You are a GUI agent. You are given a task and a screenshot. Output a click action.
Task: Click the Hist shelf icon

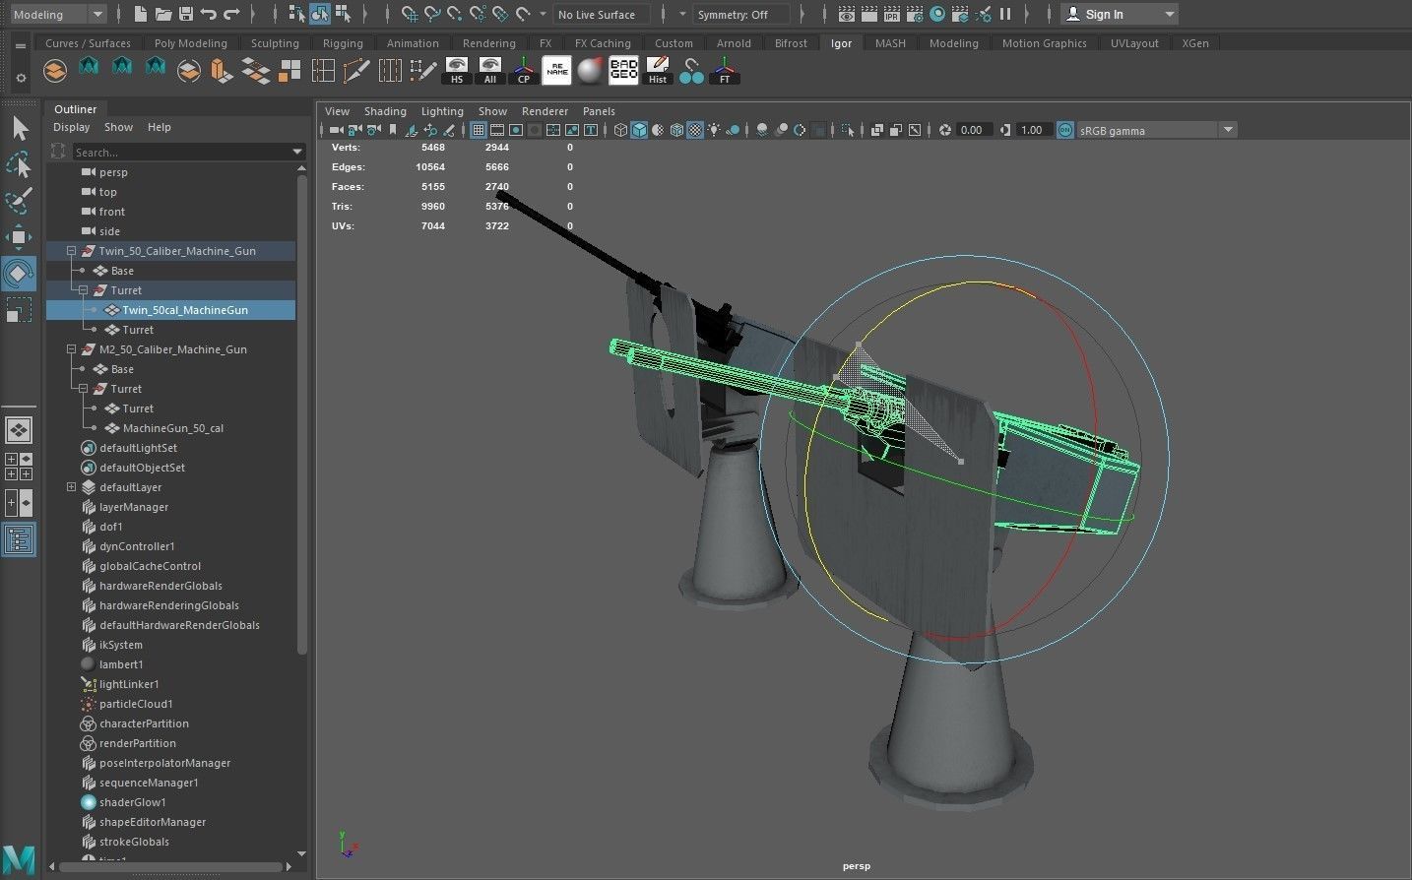[658, 71]
